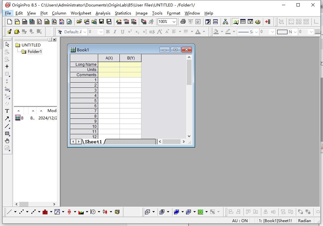Image resolution: width=323 pixels, height=226 pixels.
Task: Select row 5 header in Book1
Action: click(84, 101)
